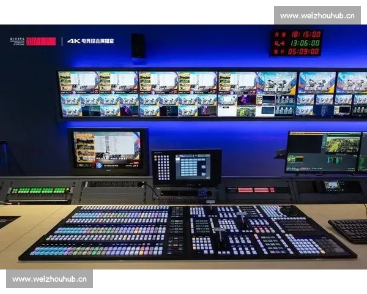
Task: Click the desk phone's small screen at right
Action: 332,185
